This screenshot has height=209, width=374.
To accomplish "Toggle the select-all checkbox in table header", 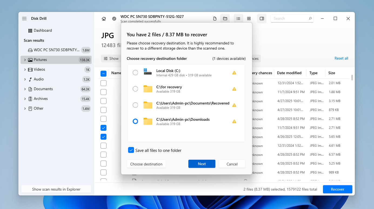I will [103, 73].
